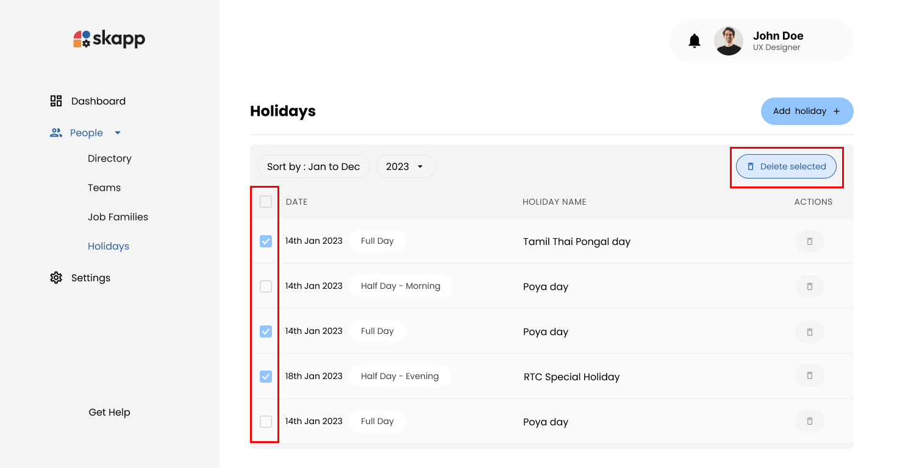Delete the RTC Special Holiday via its trash icon

(x=809, y=376)
